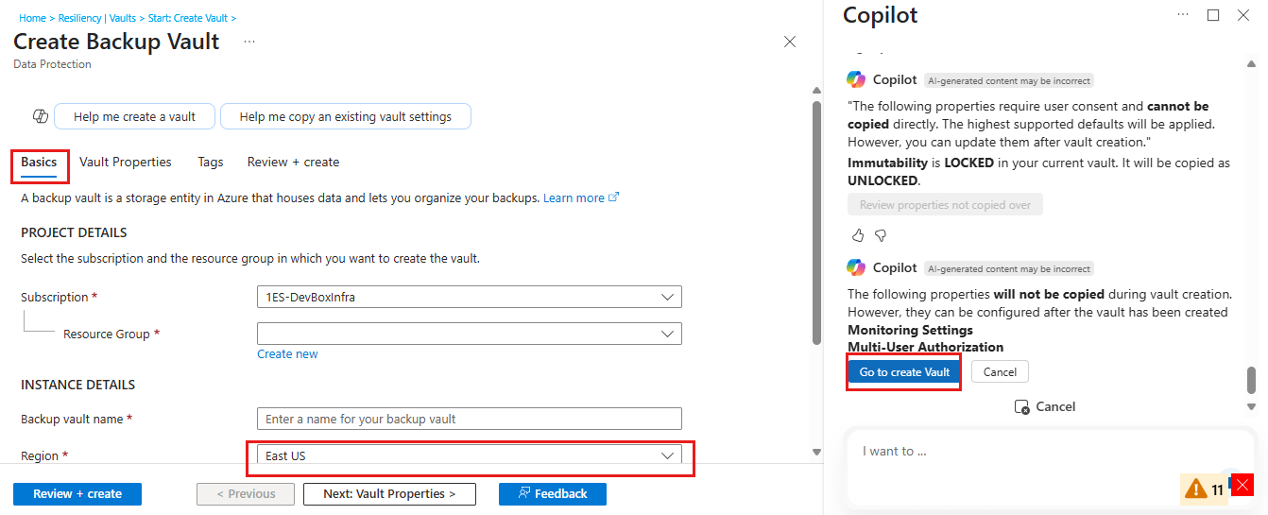This screenshot has height=515, width=1268.
Task: Expand the Subscription dropdown
Action: [x=470, y=297]
